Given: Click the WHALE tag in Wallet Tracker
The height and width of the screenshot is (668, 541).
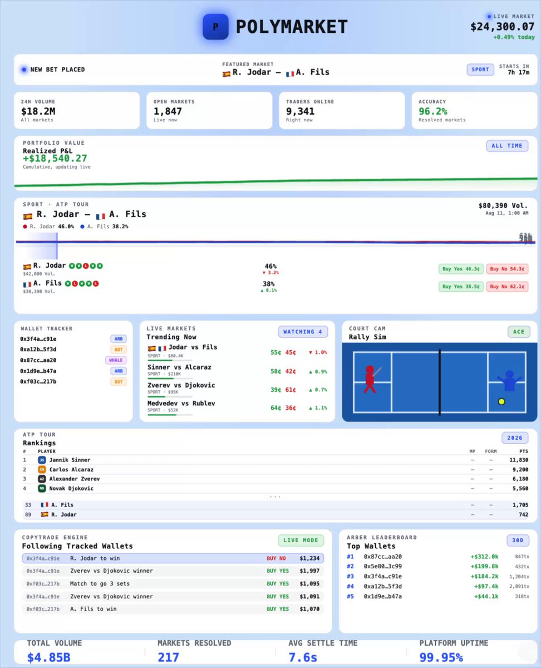Looking at the screenshot, I should (116, 360).
